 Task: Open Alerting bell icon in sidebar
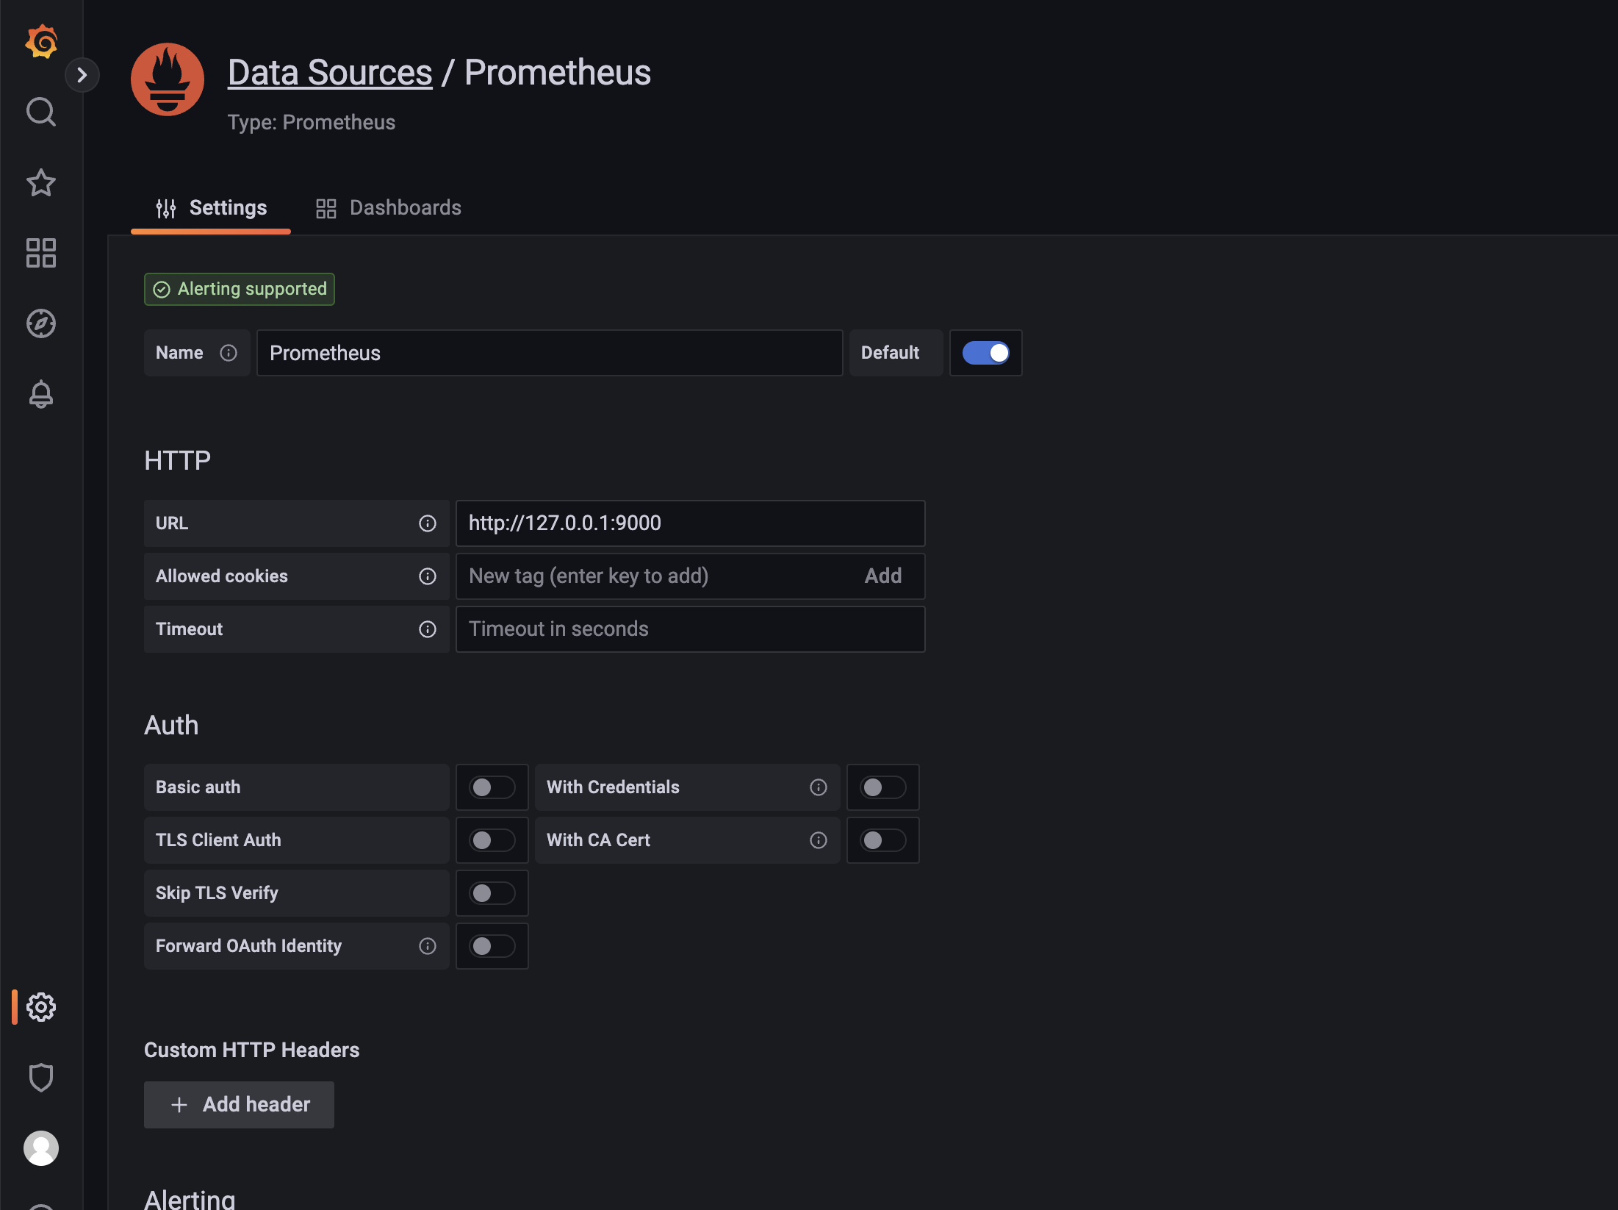pyautogui.click(x=41, y=394)
